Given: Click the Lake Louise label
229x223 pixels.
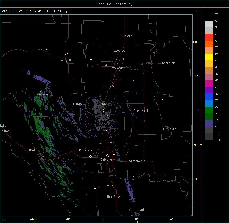Looking at the screenshot, I should tap(5, 128).
